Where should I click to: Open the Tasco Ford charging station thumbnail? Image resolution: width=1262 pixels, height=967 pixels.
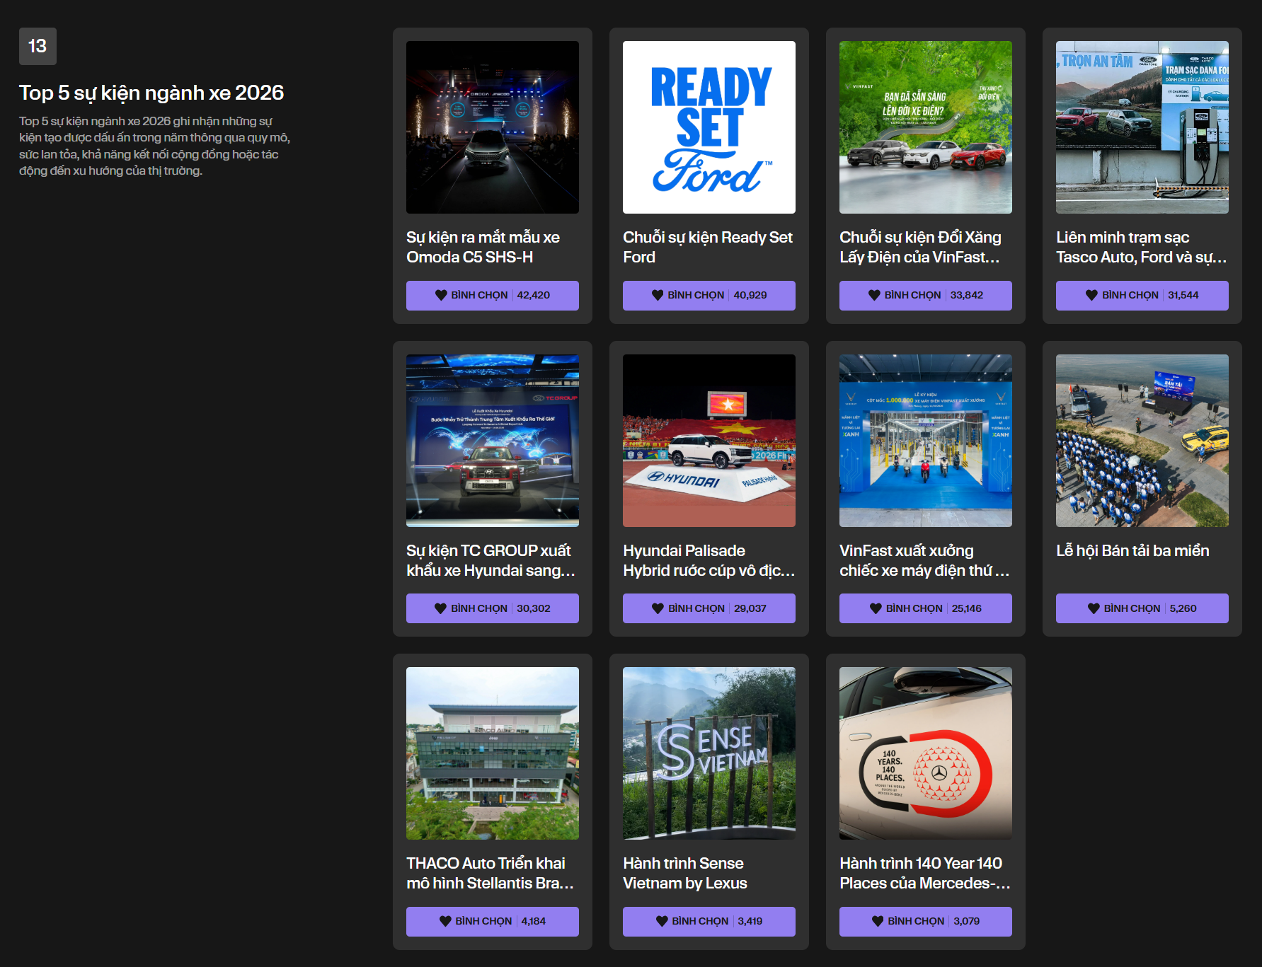[1142, 127]
